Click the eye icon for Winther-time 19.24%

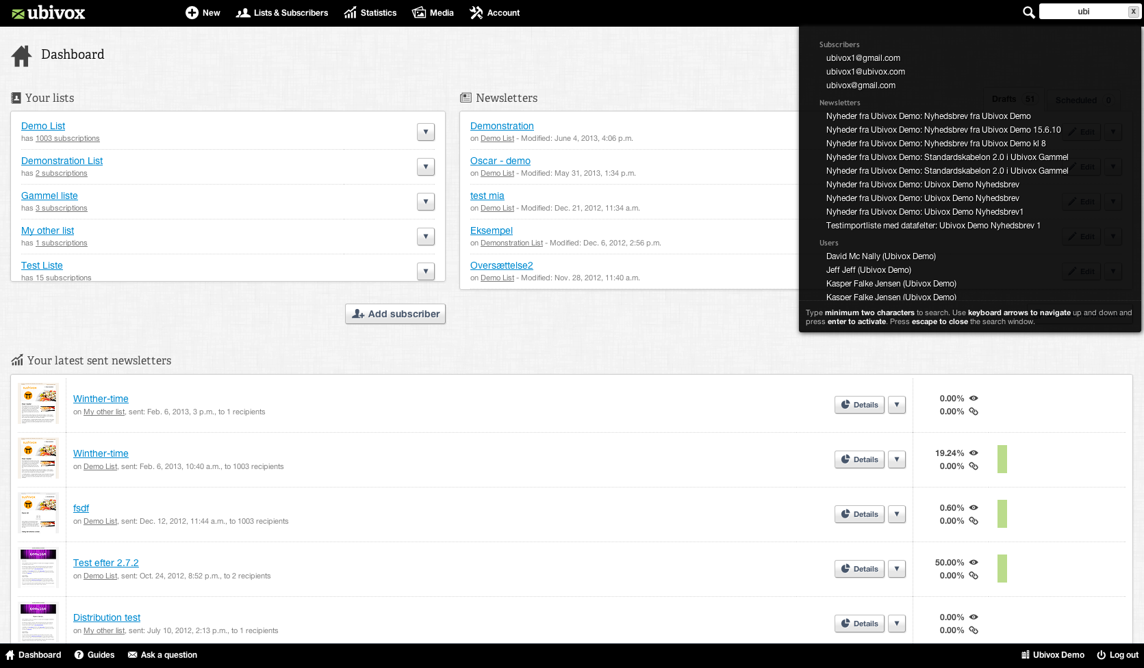[x=974, y=453]
